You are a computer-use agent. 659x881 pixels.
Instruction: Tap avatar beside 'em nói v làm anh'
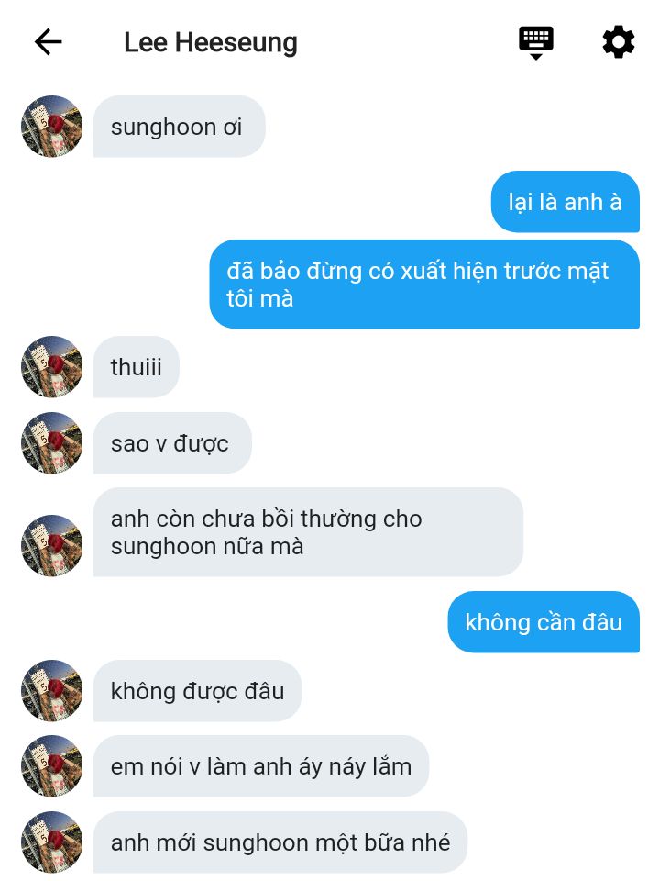click(51, 765)
